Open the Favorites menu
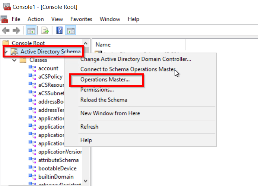Screen dimensions: 258x186 (81, 19)
